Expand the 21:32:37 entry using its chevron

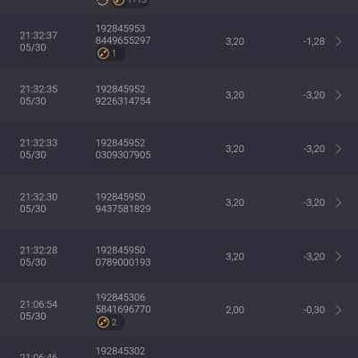click(x=338, y=41)
